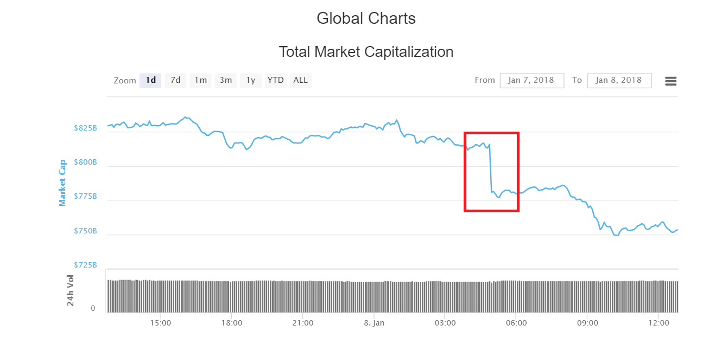The height and width of the screenshot is (345, 728).
Task: Click the Global Charts heading
Action: [366, 18]
